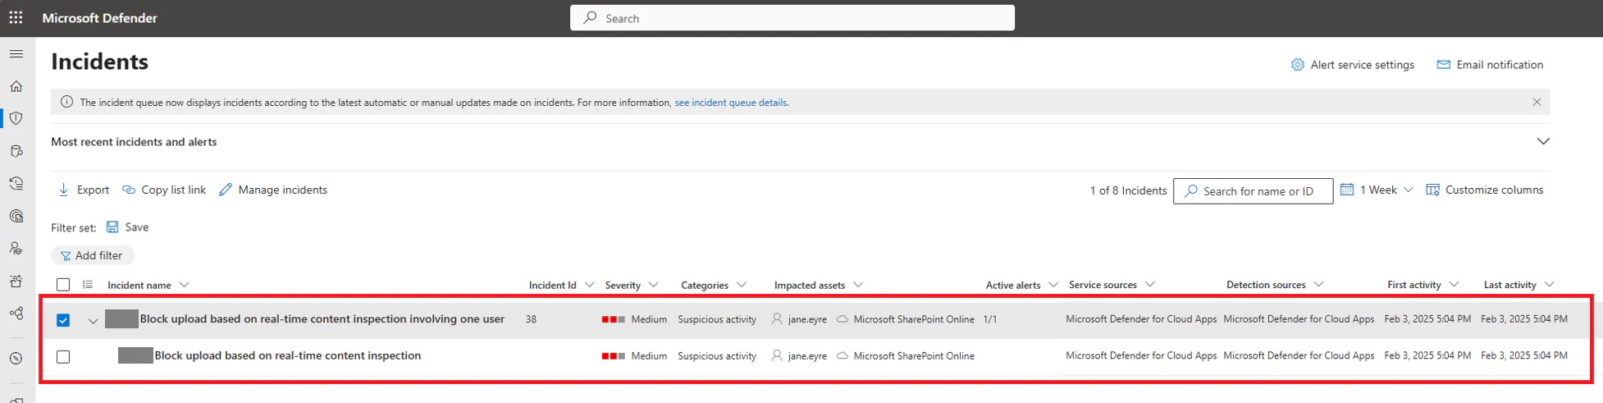Toggle the select-all incidents checkbox

click(x=63, y=285)
